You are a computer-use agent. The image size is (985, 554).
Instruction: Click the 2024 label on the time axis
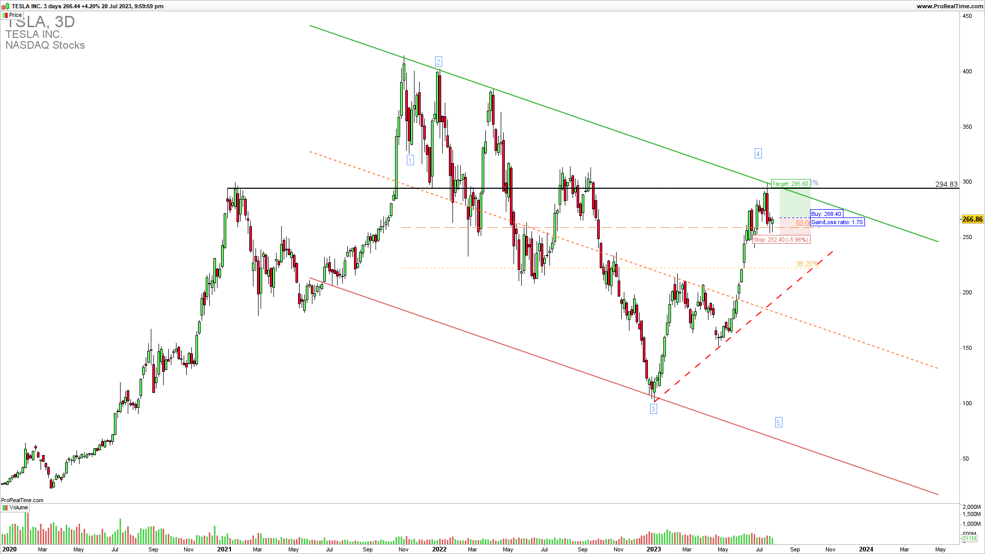coord(866,549)
